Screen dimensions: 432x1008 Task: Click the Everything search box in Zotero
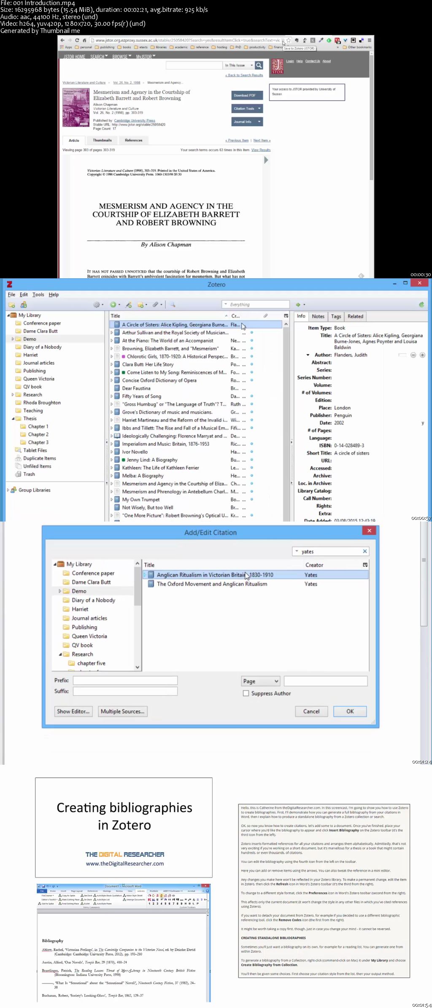pyautogui.click(x=256, y=304)
